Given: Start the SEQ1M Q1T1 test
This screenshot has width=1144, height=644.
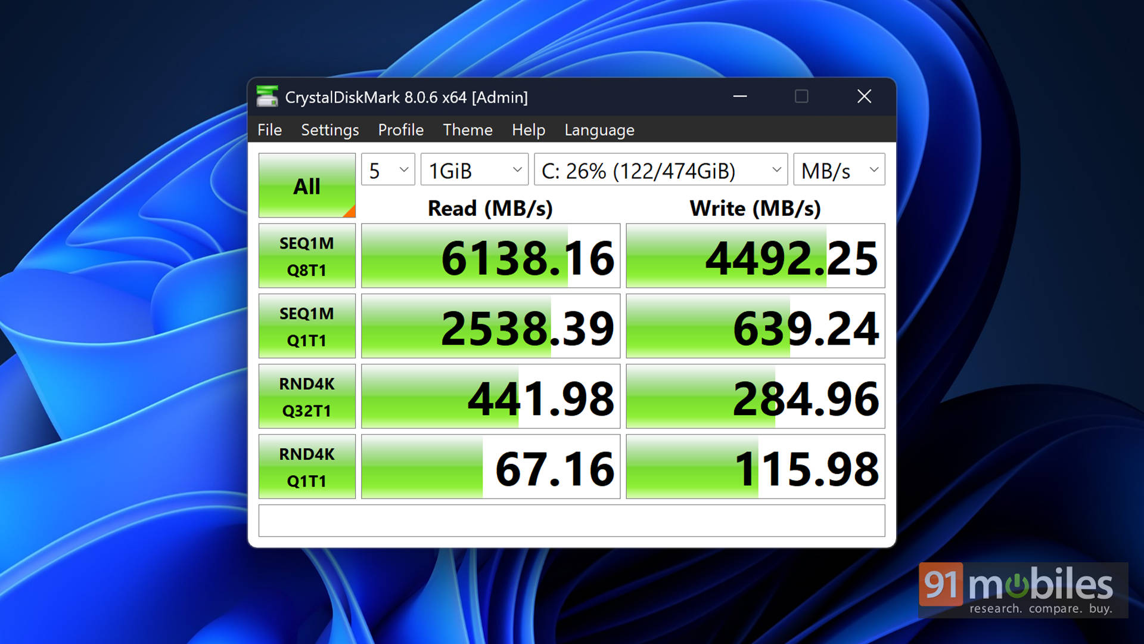Looking at the screenshot, I should coord(307,326).
